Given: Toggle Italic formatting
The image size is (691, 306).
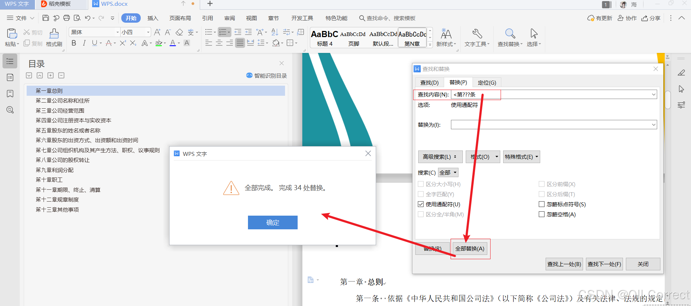Looking at the screenshot, I should [x=84, y=43].
